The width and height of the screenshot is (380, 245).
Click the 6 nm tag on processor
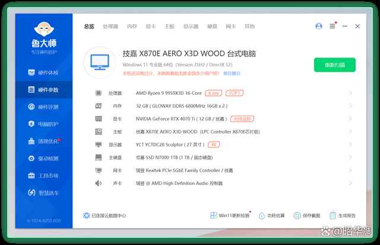213,93
